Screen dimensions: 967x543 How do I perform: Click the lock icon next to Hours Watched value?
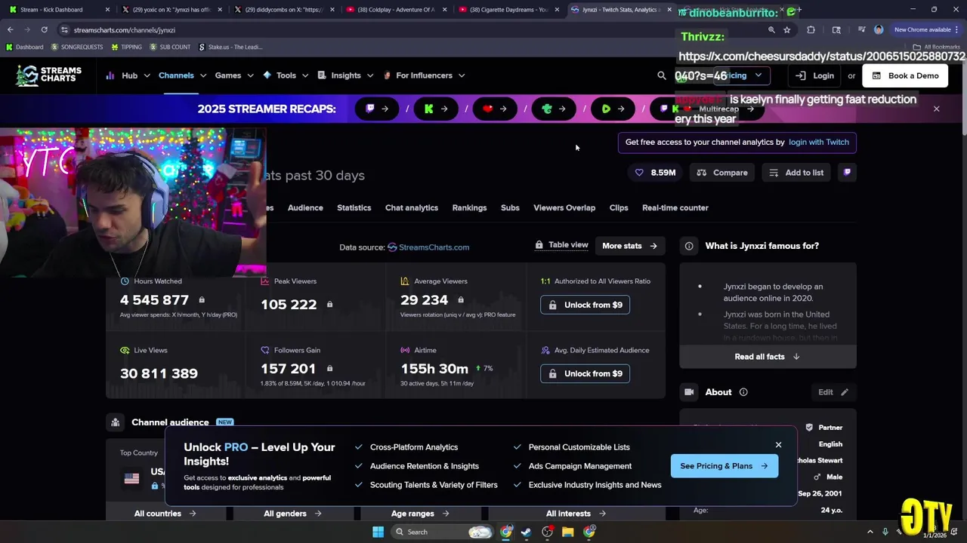pos(201,300)
